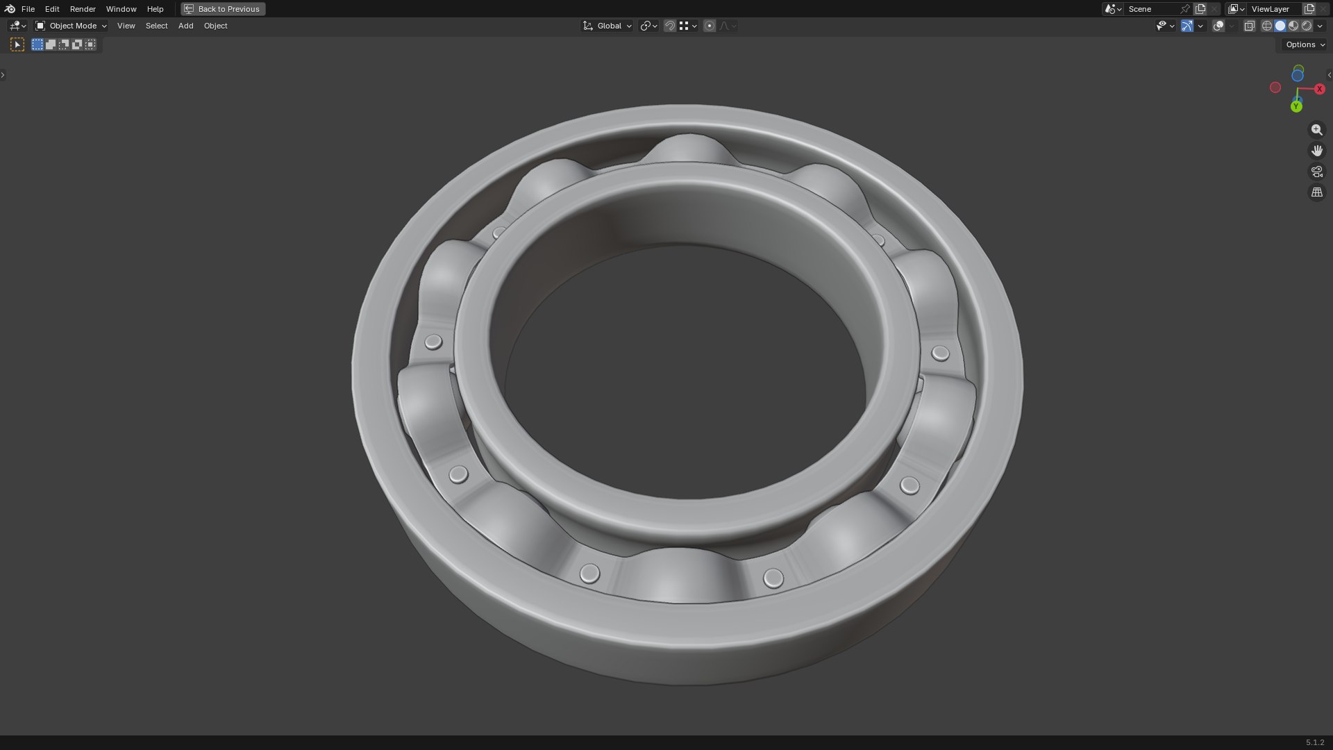1333x750 pixels.
Task: Switch to Rendered viewport shading
Action: pos(1307,26)
